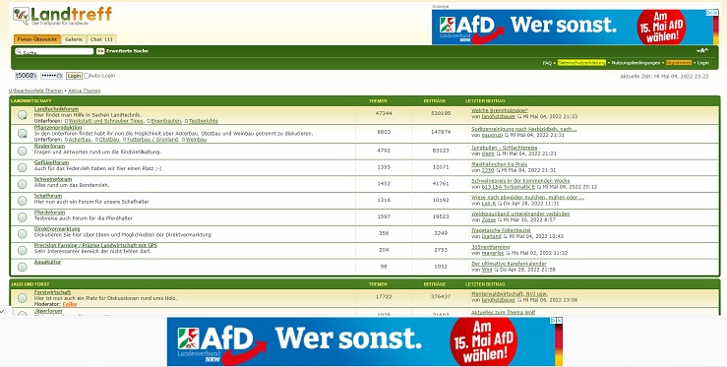View latest post icon next to Zosse

pos(500,220)
